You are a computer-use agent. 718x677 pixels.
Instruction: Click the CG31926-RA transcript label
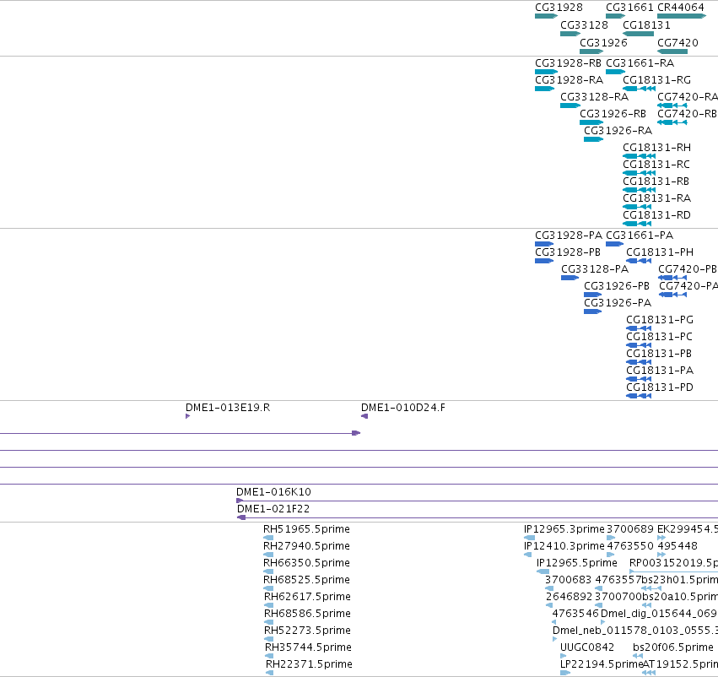click(618, 131)
